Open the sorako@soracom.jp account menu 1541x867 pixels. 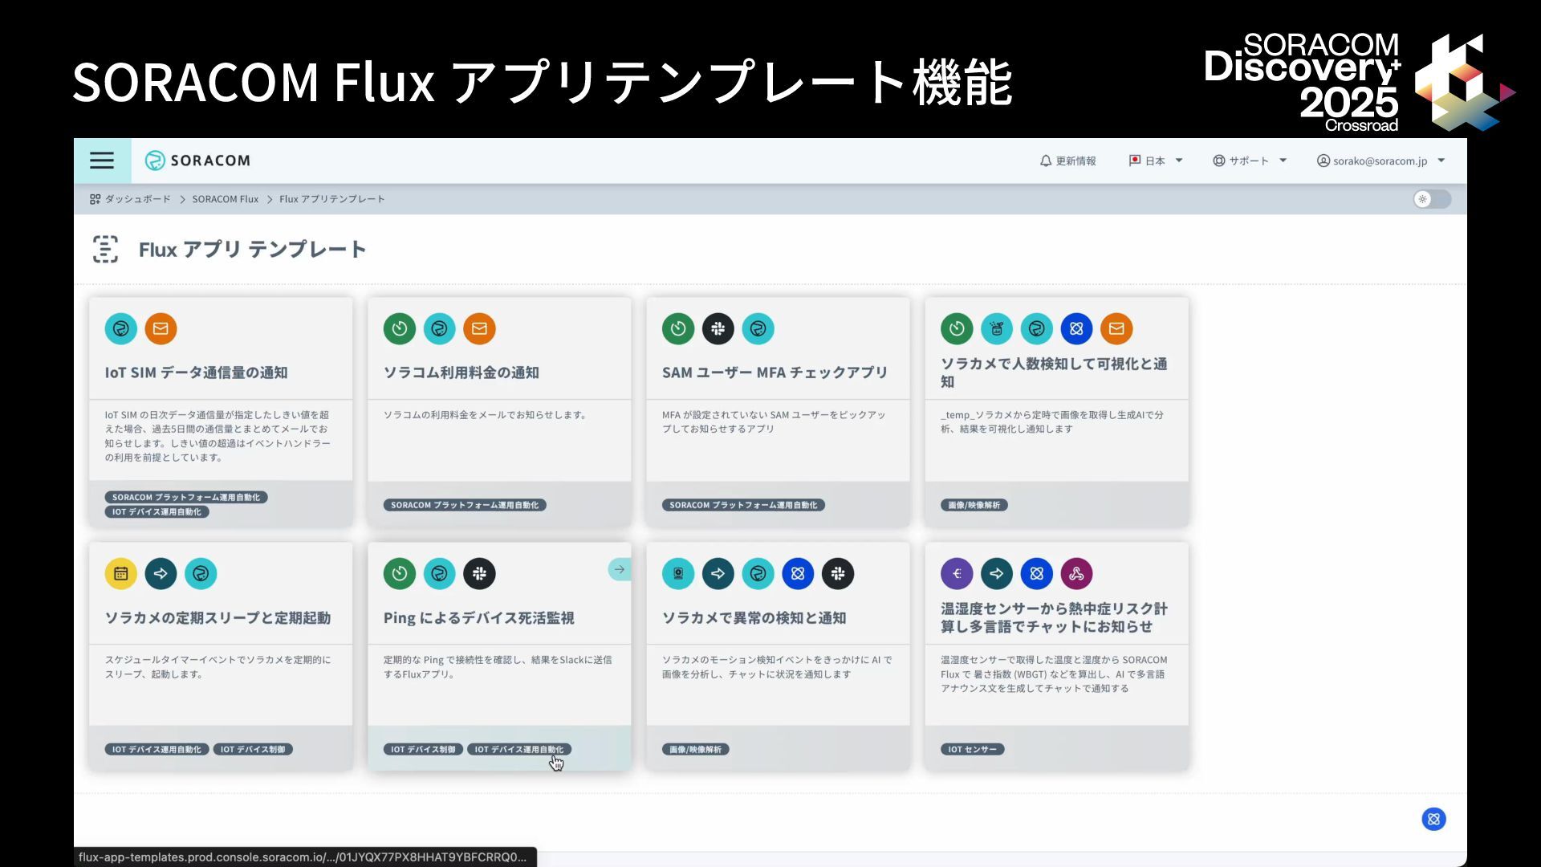tap(1380, 161)
